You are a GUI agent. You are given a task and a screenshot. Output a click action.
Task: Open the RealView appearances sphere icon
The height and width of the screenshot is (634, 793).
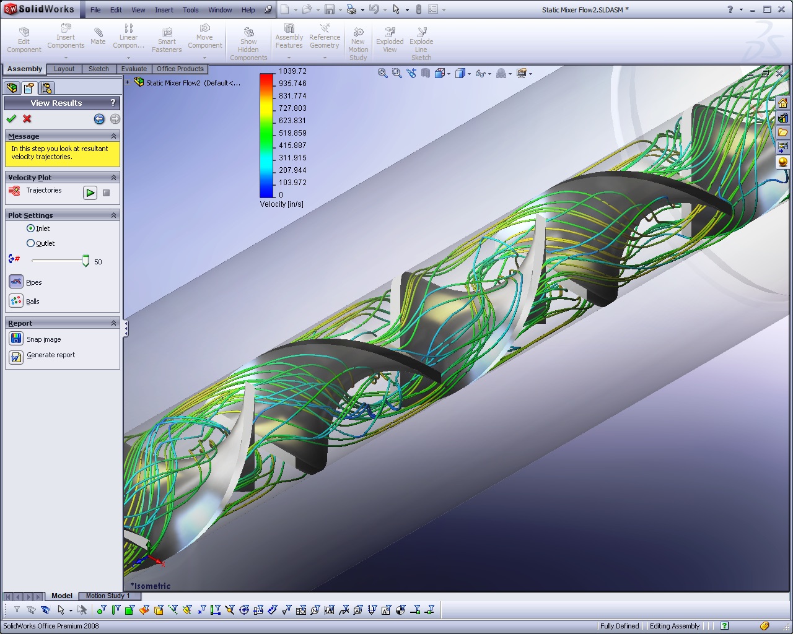(x=783, y=162)
